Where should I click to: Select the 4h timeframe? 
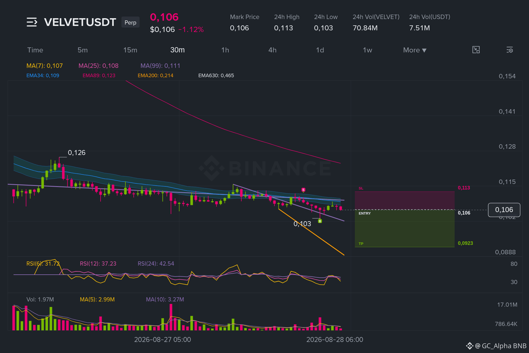(x=272, y=50)
